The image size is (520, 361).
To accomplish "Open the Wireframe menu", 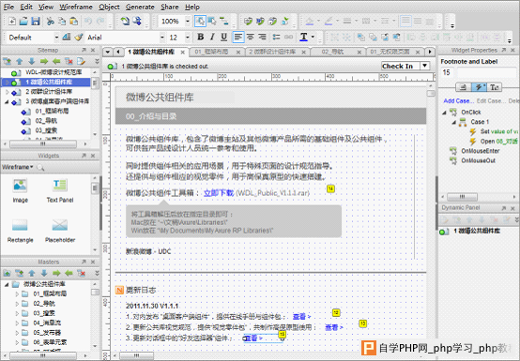I will [x=76, y=7].
